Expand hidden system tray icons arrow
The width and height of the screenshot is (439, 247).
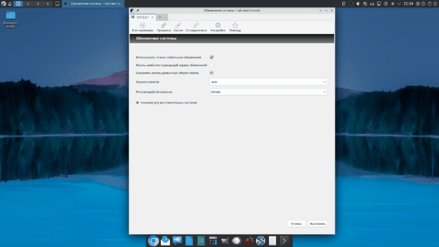click(399, 4)
